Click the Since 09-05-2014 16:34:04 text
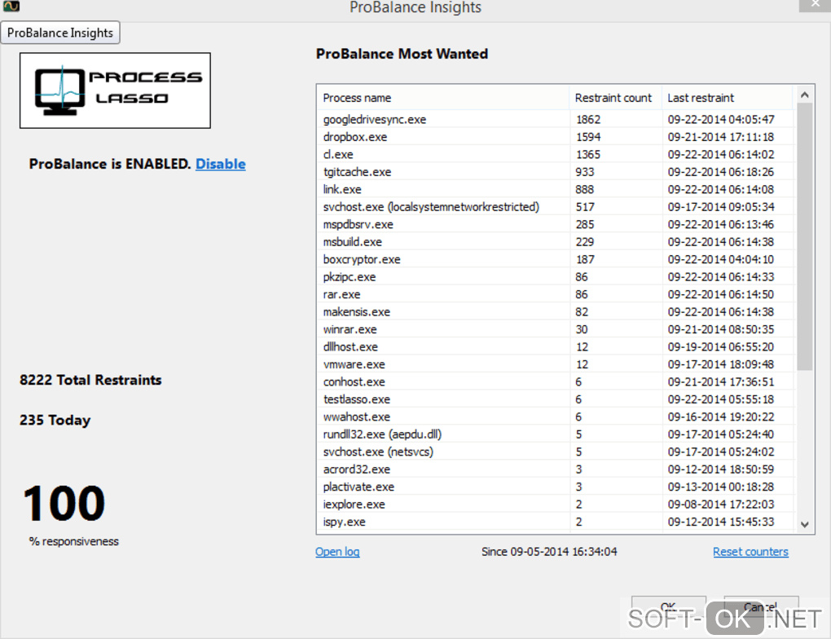831x639 pixels. [x=549, y=552]
